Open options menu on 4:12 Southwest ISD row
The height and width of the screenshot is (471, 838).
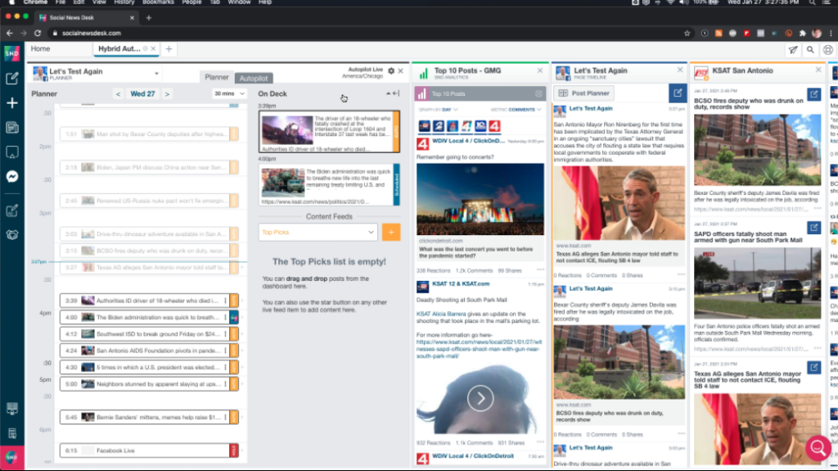click(x=225, y=334)
